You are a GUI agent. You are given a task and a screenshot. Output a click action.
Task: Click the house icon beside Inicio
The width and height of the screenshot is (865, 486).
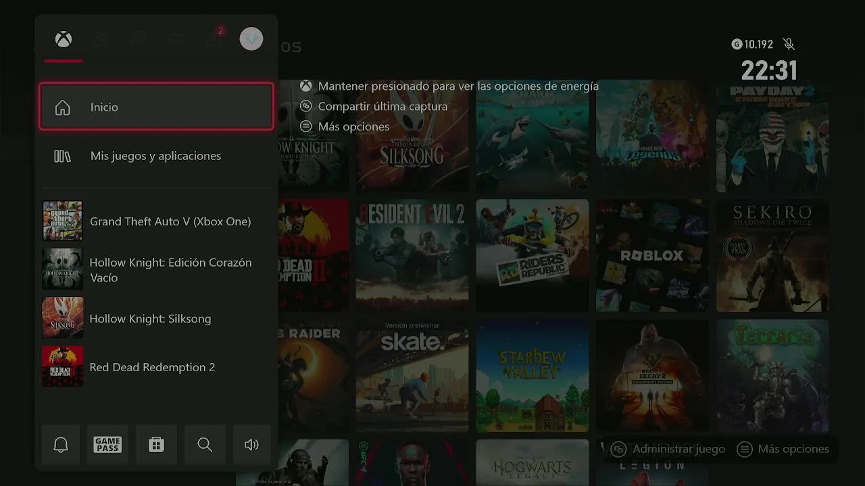[62, 107]
